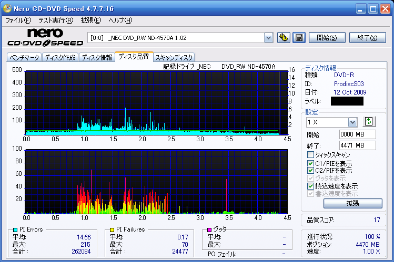Click the magenta jitter legend square
Screen dimensions: 394x262
[x=209, y=229]
